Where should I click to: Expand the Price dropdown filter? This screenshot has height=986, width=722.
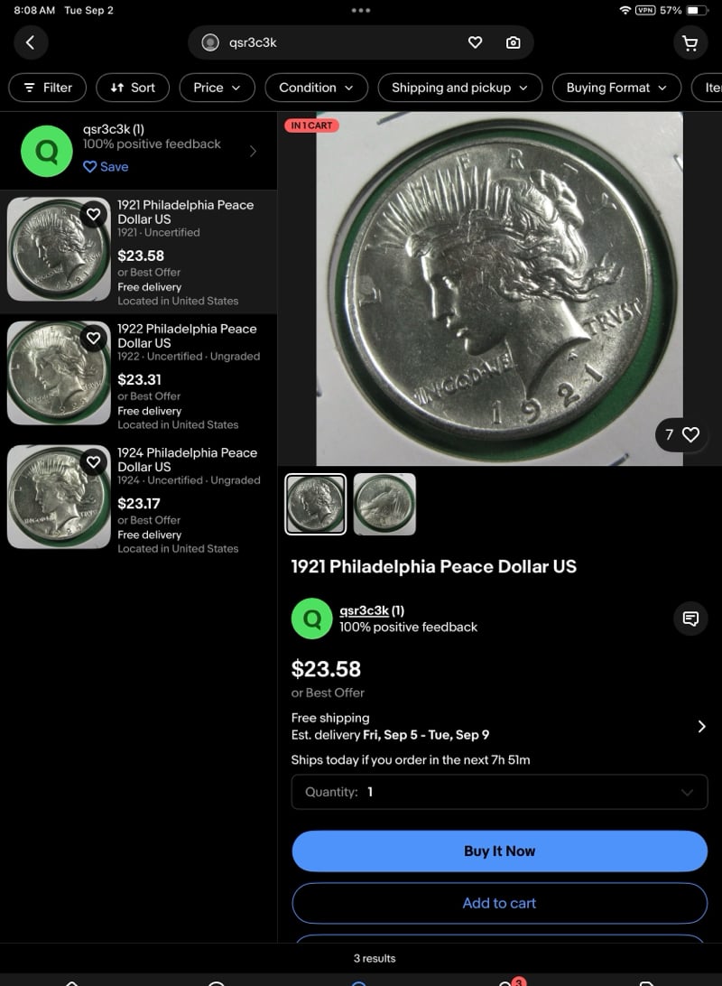[217, 88]
